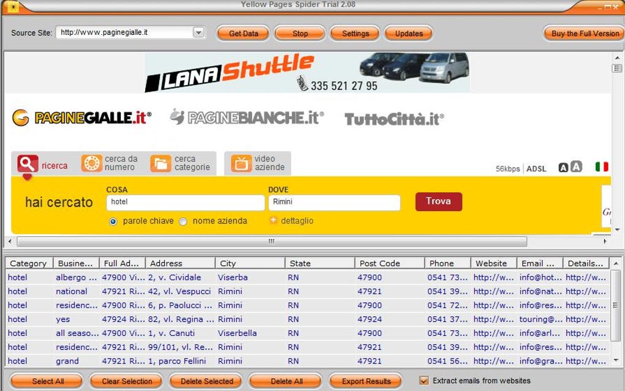Click the address 99/101, vl. Re... cell
This screenshot has height=391, width=625.
pos(180,347)
